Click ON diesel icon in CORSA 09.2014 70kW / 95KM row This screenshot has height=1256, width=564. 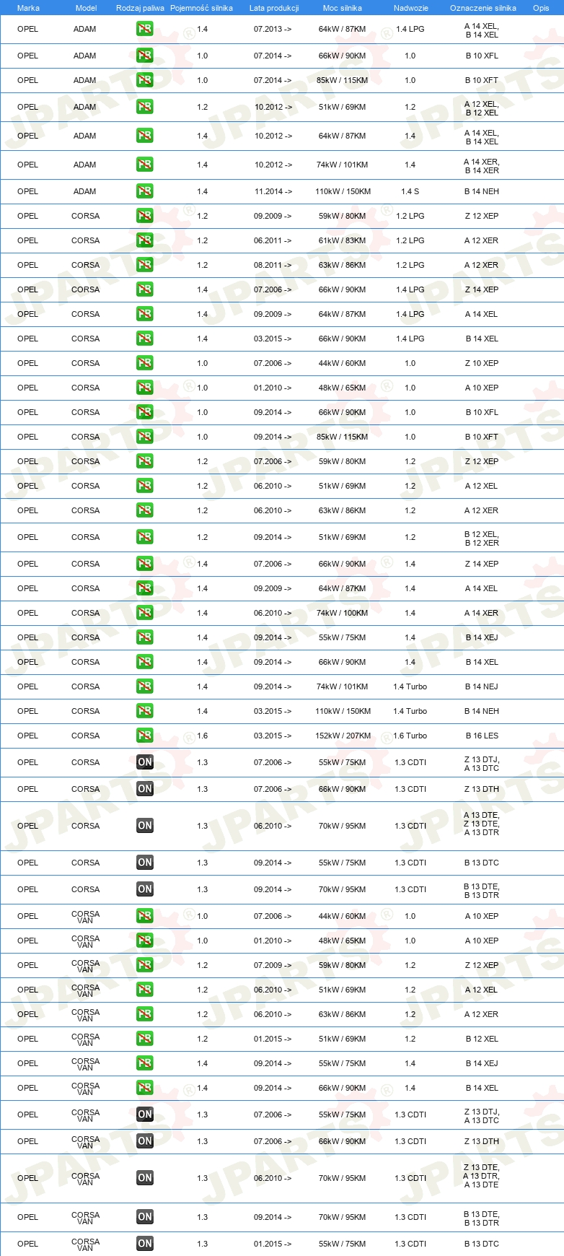click(x=145, y=889)
